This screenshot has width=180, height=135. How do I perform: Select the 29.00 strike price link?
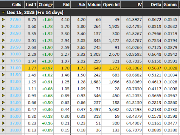[15, 40]
